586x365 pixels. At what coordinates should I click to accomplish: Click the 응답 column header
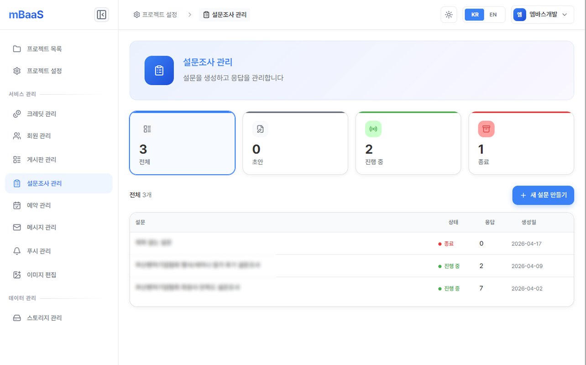click(490, 222)
